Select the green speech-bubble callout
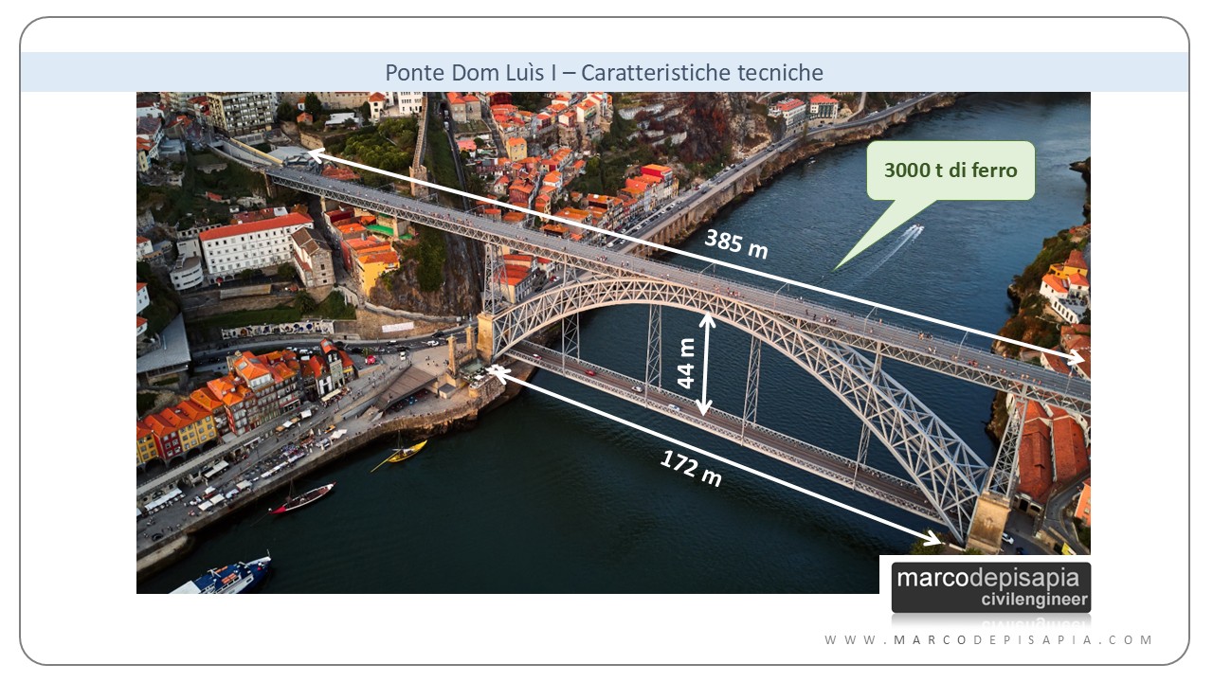The height and width of the screenshot is (682, 1213). pyautogui.click(x=950, y=172)
